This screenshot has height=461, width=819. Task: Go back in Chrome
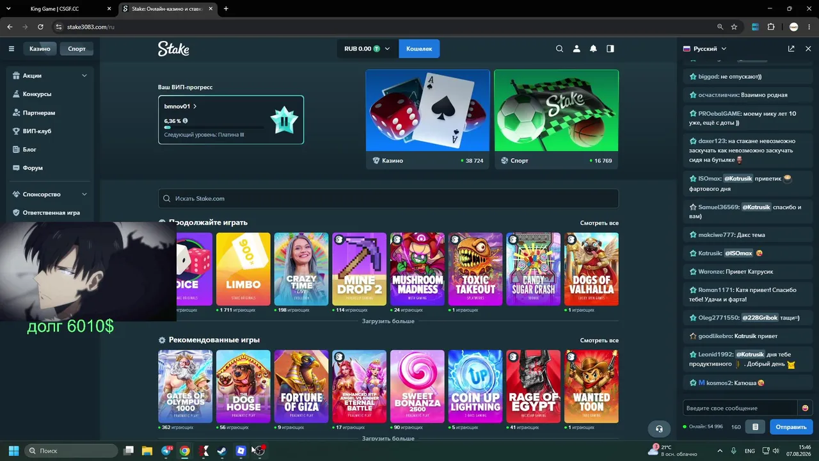(x=10, y=27)
